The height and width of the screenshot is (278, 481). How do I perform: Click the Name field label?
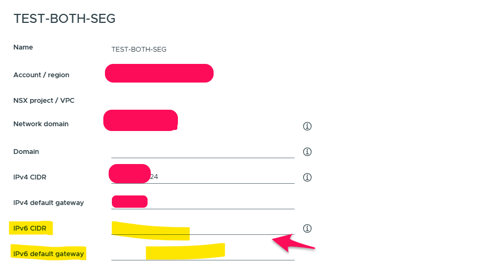pyautogui.click(x=23, y=47)
